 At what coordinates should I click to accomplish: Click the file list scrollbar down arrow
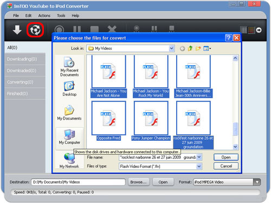click(x=235, y=147)
